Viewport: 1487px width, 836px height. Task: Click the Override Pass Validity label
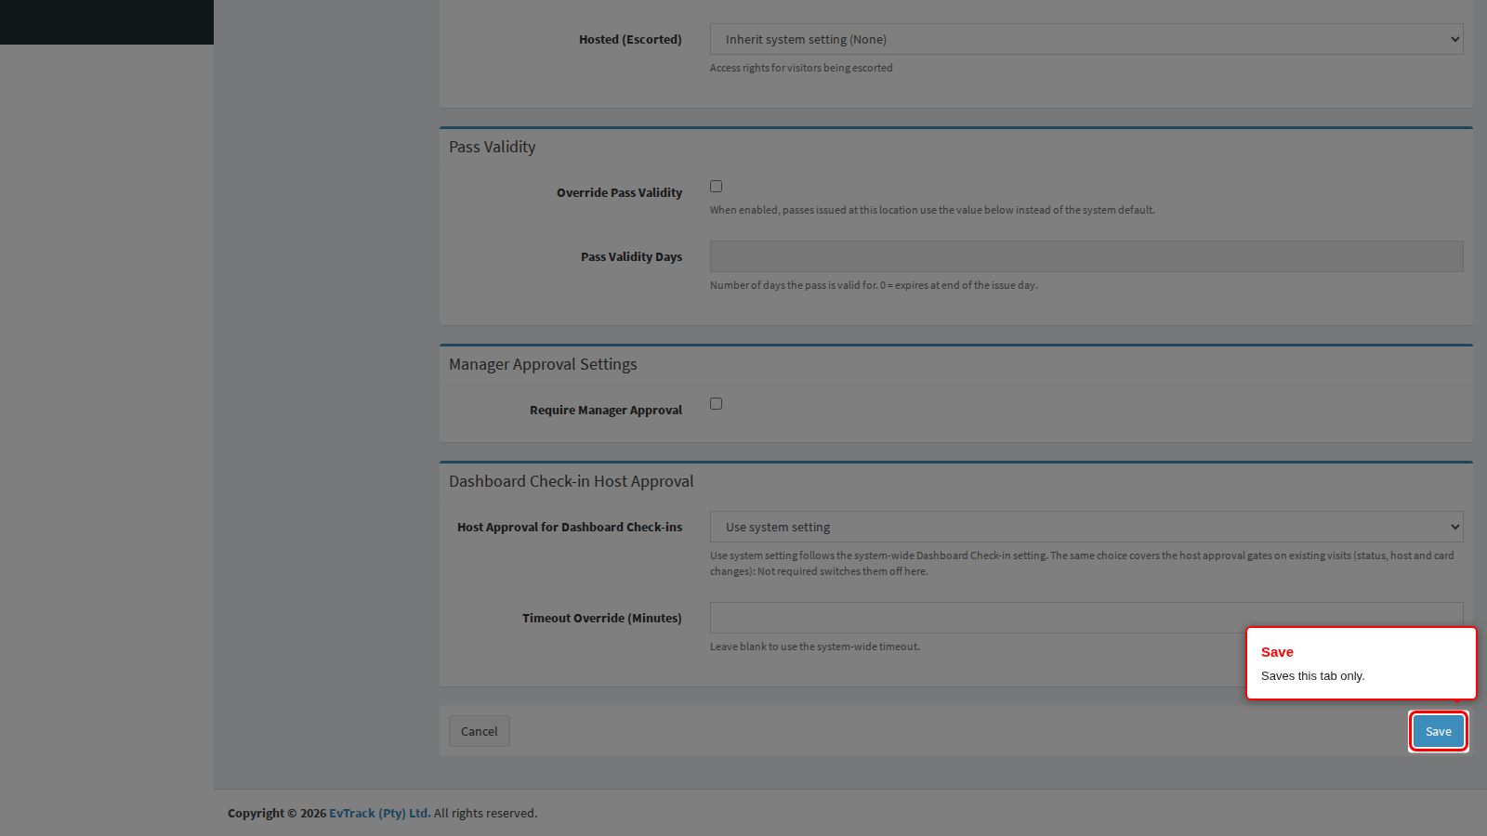tap(619, 193)
